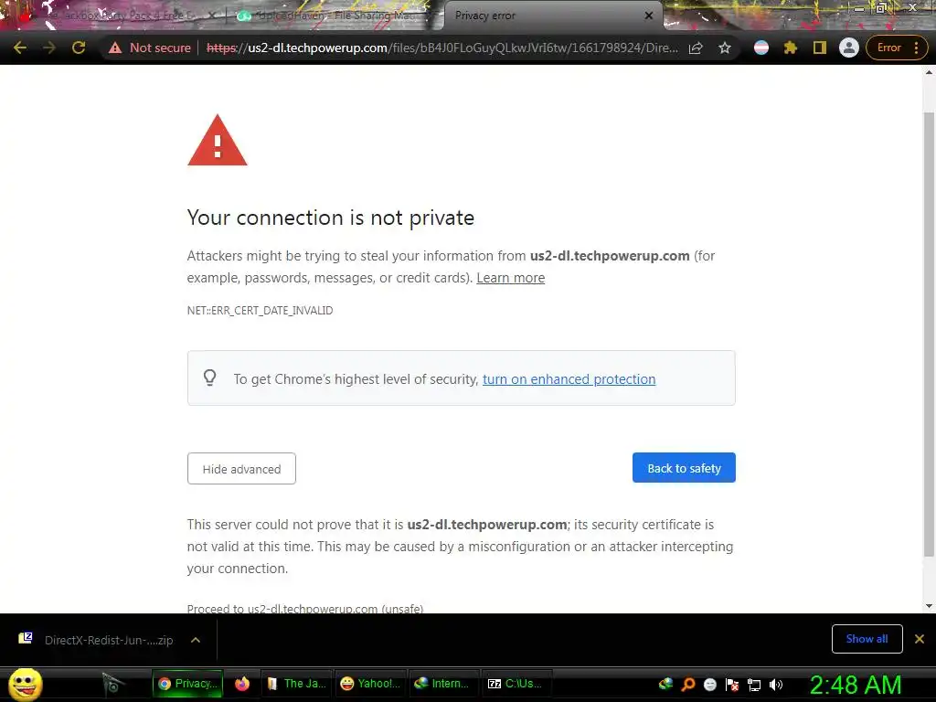Viewport: 936px width, 702px height.
Task: Open the striped flag extension icon
Action: click(x=761, y=48)
